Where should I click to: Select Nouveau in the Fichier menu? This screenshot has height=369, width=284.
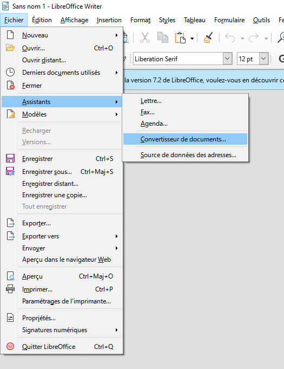pos(62,35)
